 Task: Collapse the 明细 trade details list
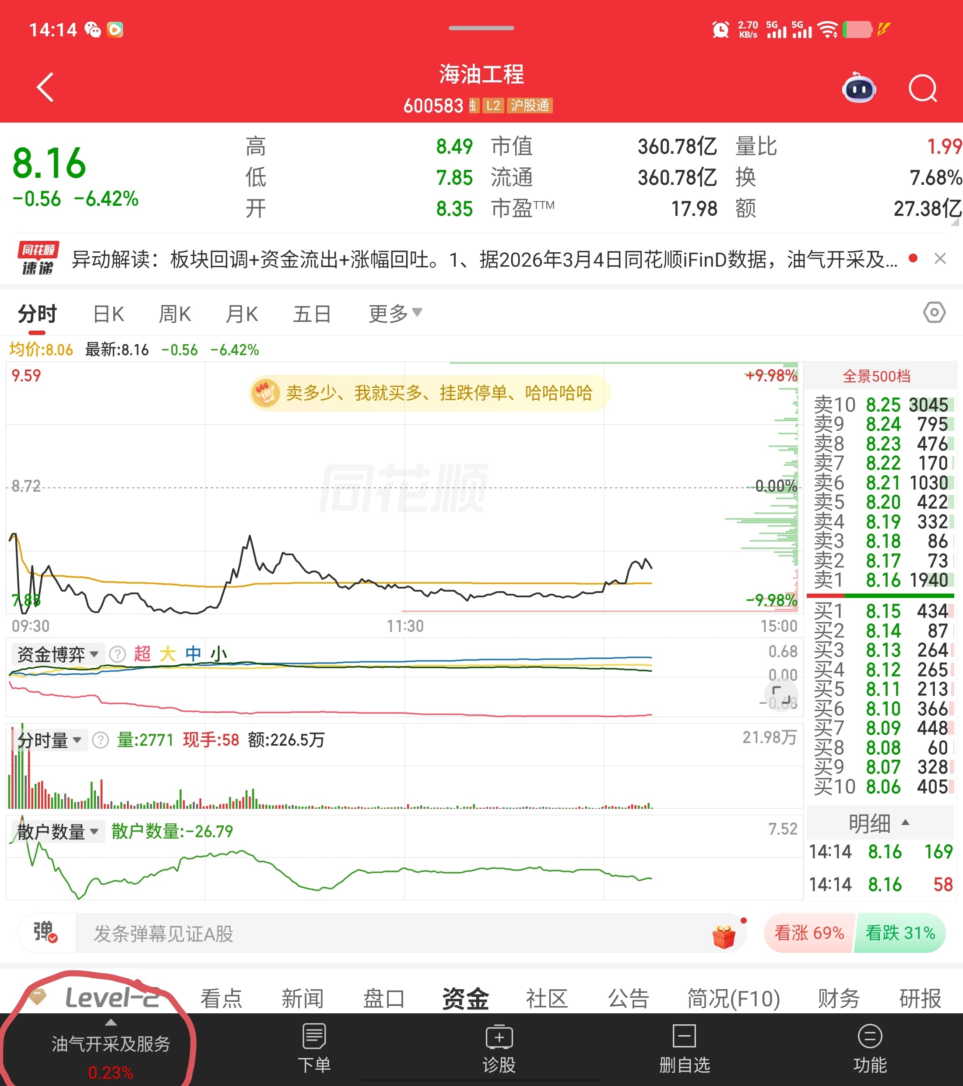click(879, 824)
